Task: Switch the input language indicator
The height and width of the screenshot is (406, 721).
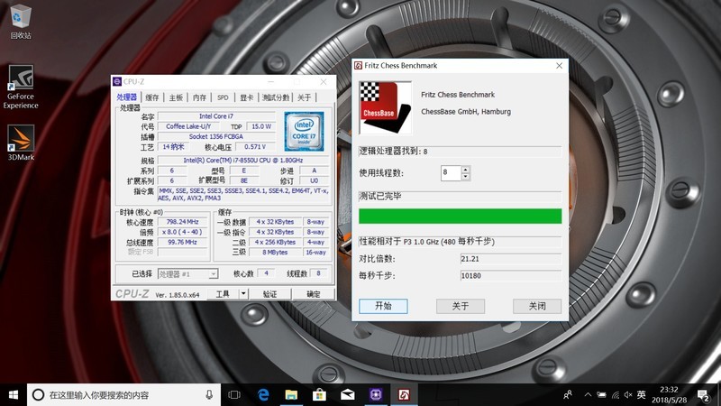Action: point(642,394)
